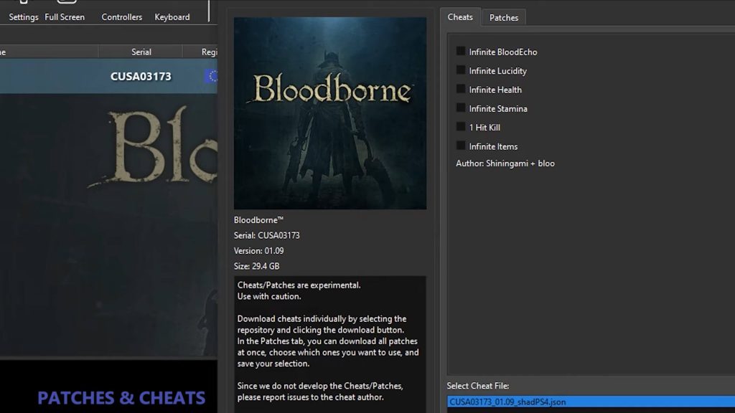Sort game list by Serial column
735x413 pixels.
click(141, 52)
